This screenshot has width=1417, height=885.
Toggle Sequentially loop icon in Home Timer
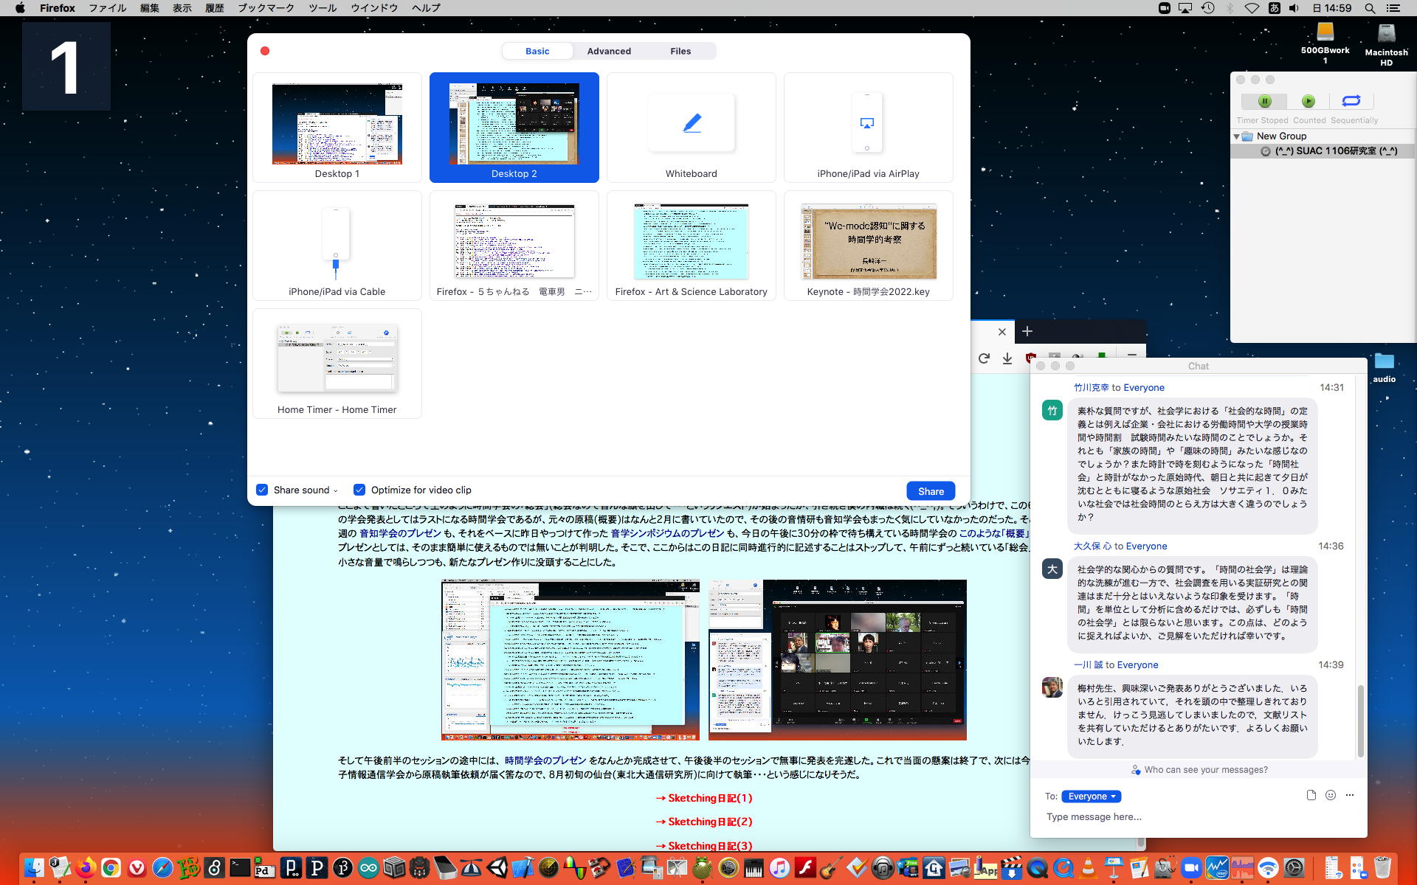tap(1351, 101)
